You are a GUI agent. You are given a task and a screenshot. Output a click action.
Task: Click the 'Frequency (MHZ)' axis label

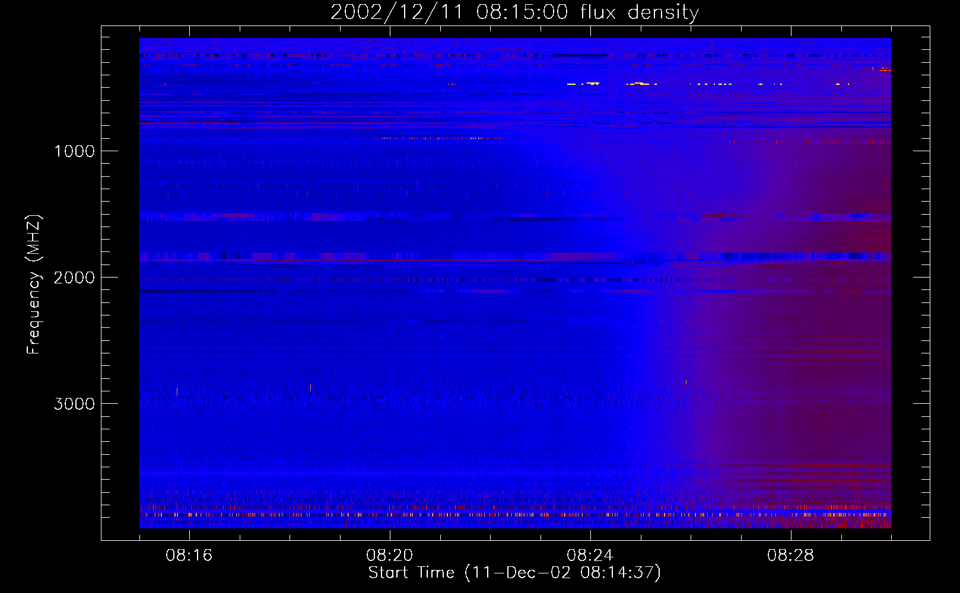pos(34,285)
